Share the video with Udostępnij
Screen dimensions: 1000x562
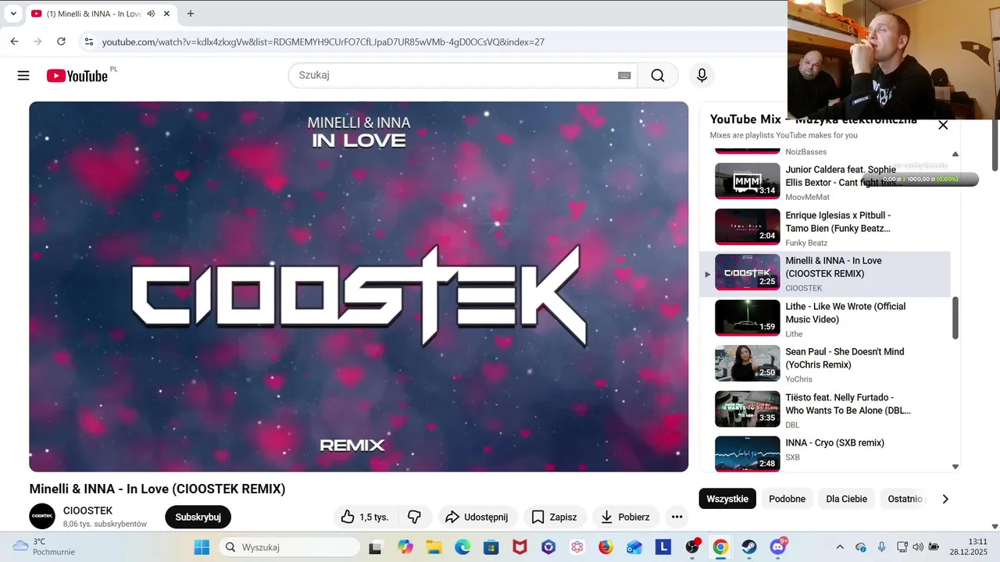[477, 517]
